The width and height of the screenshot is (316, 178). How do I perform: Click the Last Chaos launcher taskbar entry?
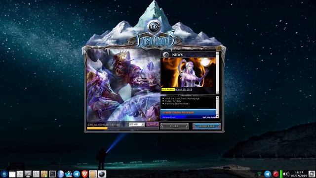(102, 174)
